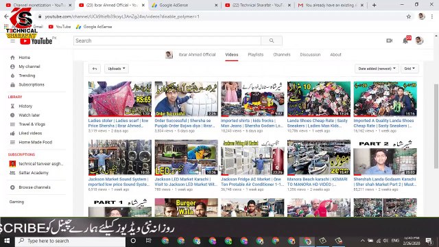This screenshot has height=247, width=439.
Task: Click the Windows taskbar search box
Action: pyautogui.click(x=71, y=241)
